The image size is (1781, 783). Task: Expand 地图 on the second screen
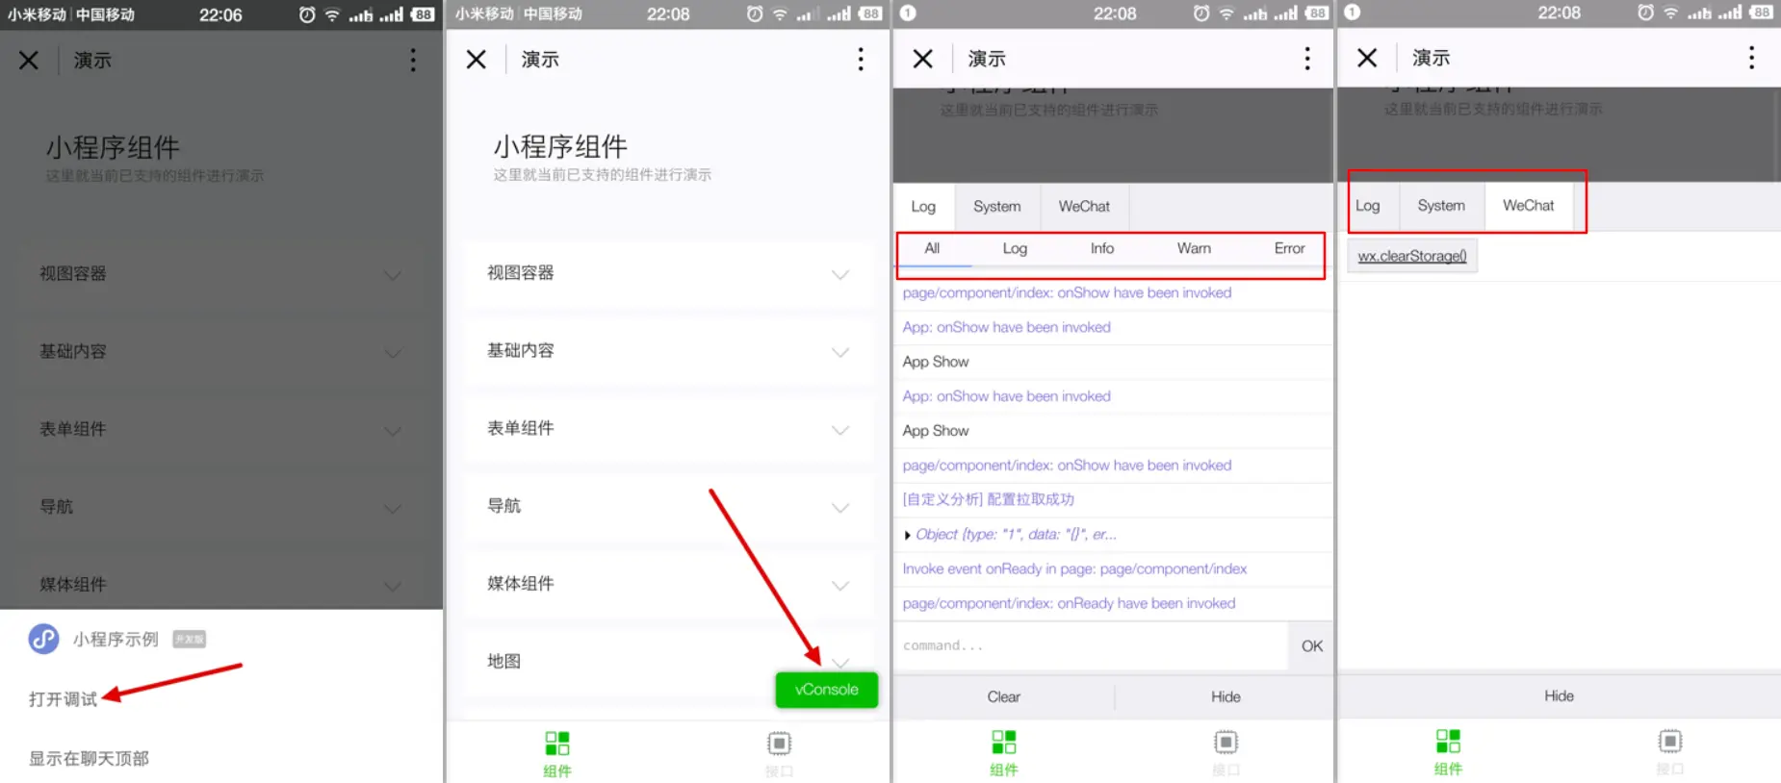pos(668,662)
